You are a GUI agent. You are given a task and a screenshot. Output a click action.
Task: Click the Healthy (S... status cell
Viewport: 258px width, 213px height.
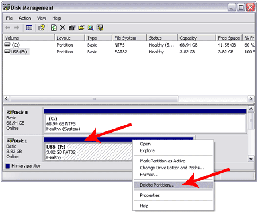tap(161, 45)
